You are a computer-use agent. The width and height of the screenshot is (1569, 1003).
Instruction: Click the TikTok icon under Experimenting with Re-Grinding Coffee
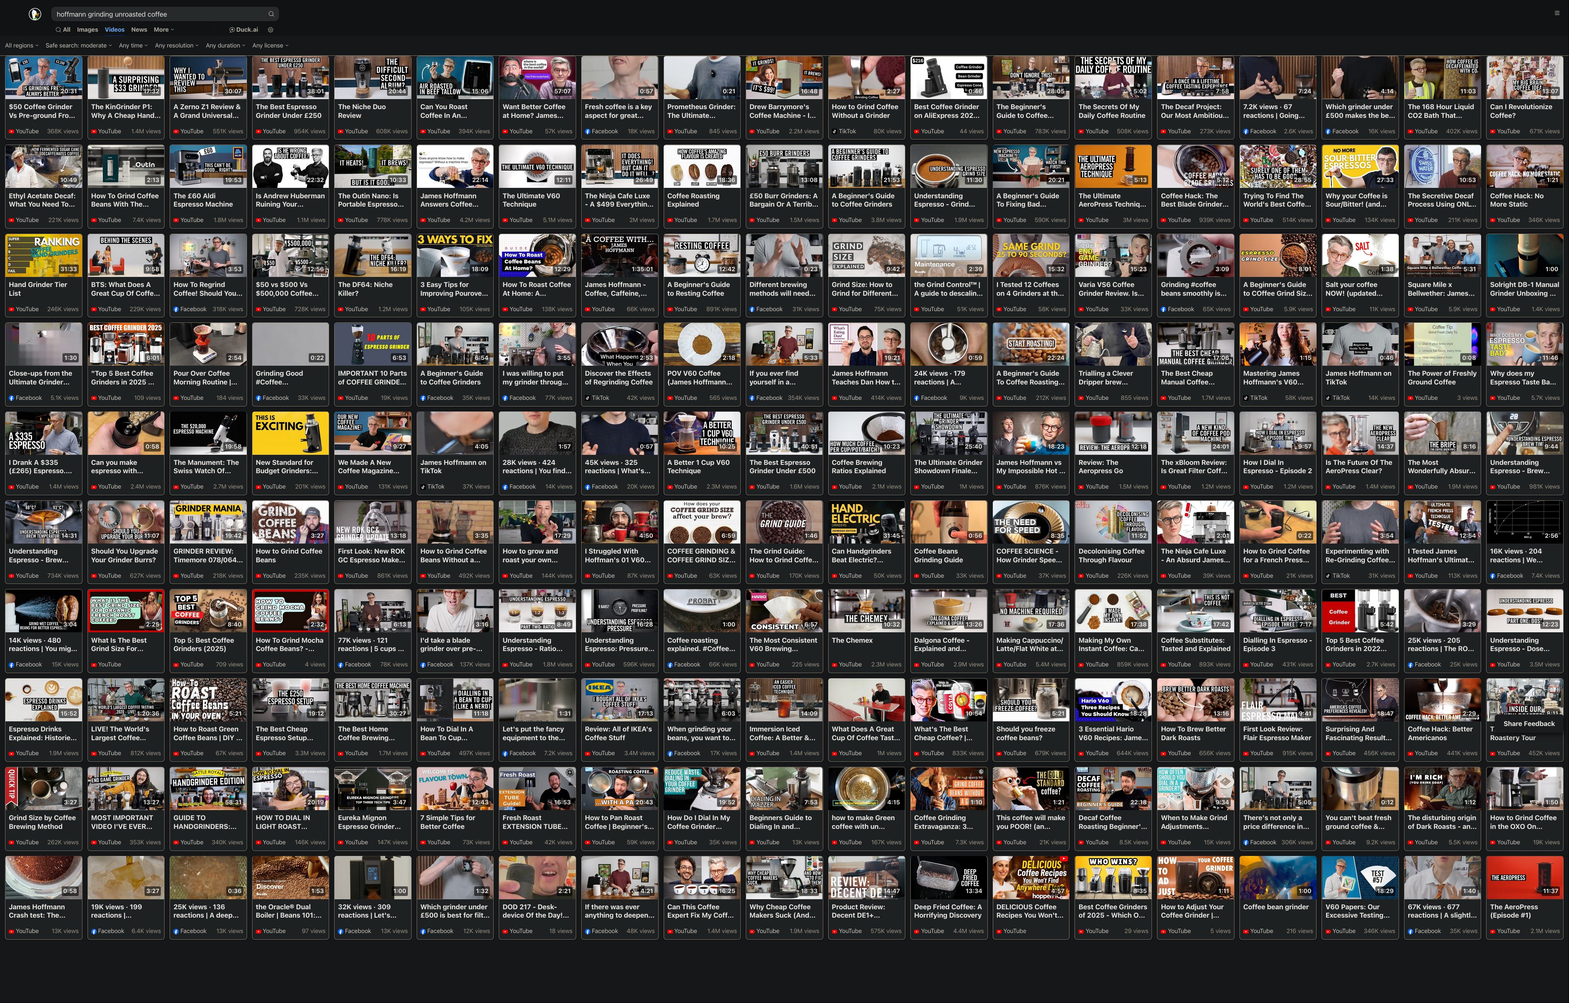tap(1328, 576)
